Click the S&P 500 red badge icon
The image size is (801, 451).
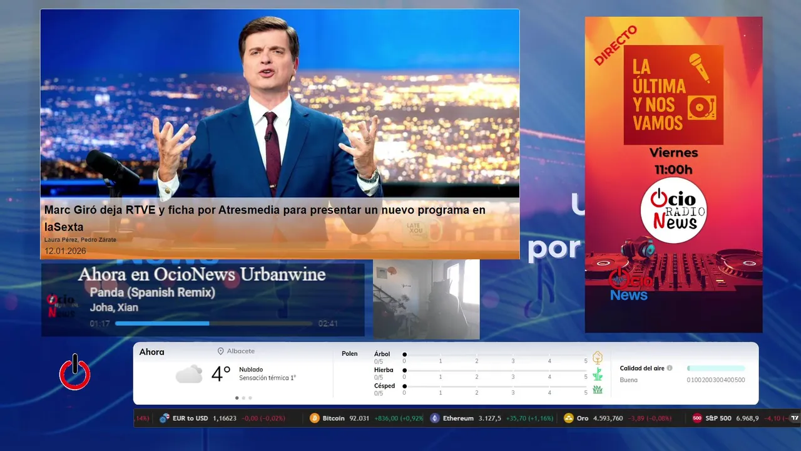697,418
